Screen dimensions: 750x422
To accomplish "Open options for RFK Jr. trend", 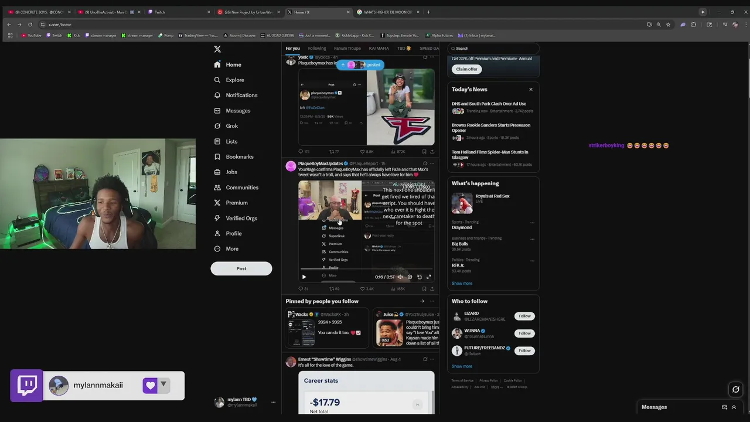I will point(532,261).
